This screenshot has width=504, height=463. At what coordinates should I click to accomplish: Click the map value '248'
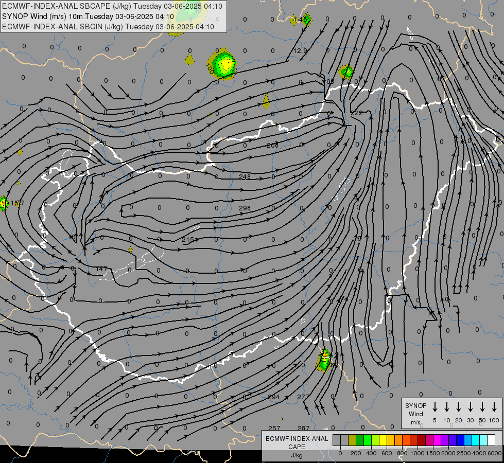tap(245, 176)
